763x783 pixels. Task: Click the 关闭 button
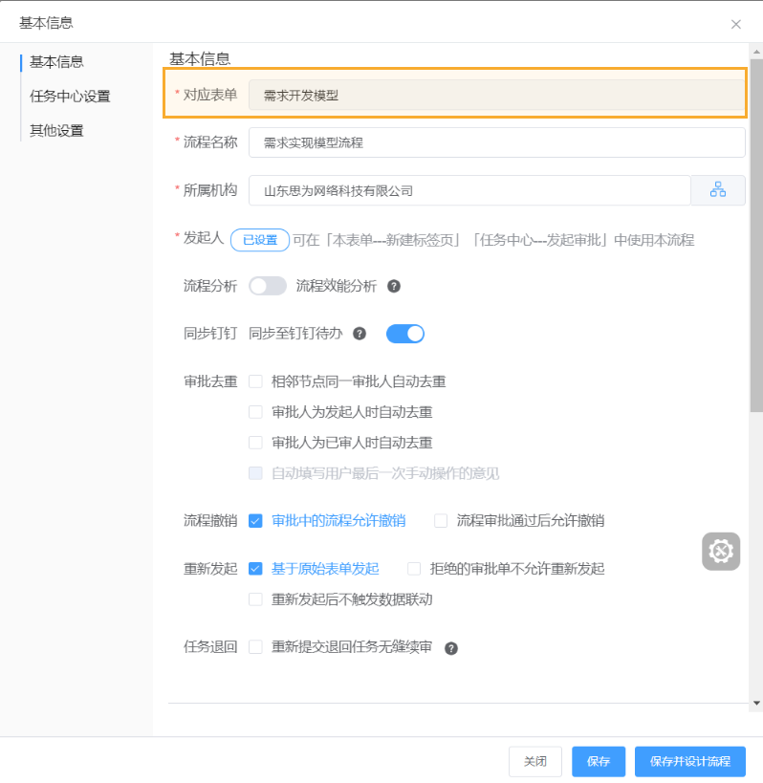coord(535,762)
